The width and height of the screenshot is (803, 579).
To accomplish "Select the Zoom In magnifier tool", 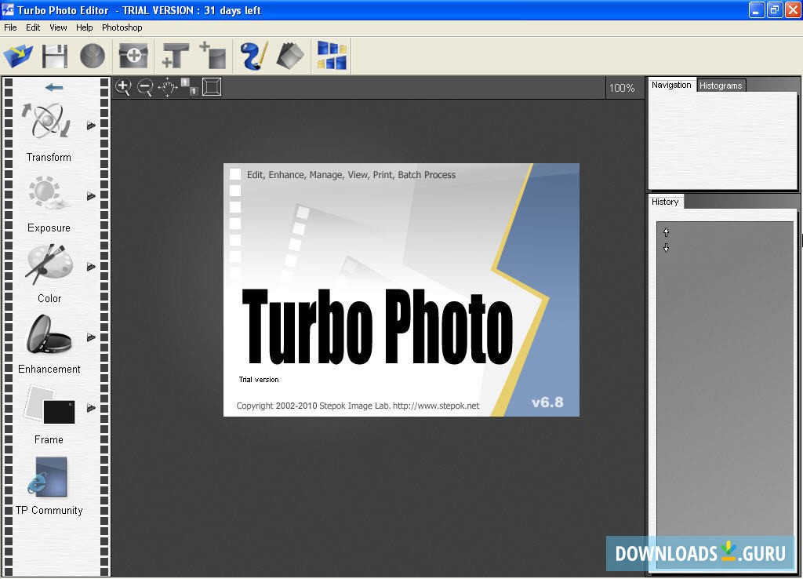I will point(123,87).
